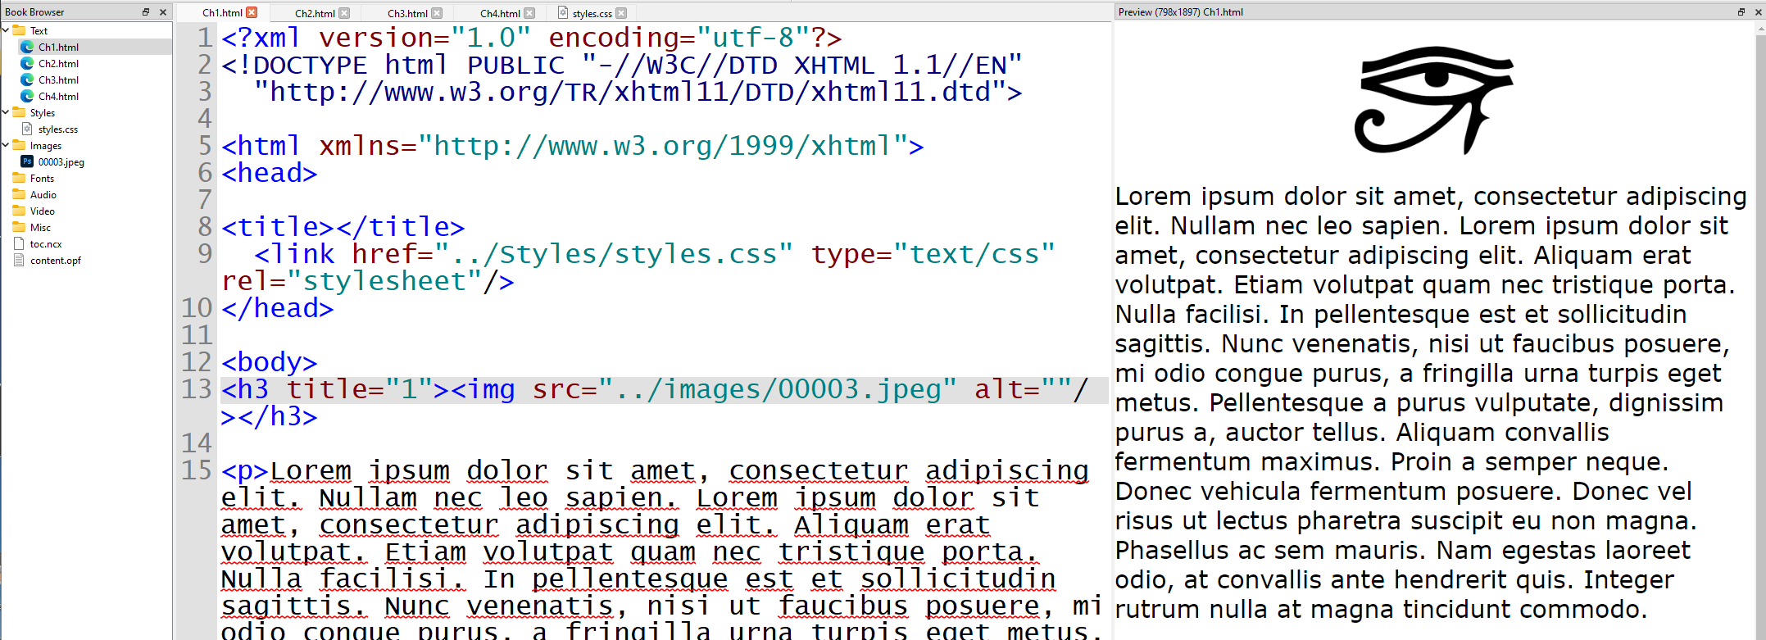Click the toc.ncx file icon

point(19,243)
